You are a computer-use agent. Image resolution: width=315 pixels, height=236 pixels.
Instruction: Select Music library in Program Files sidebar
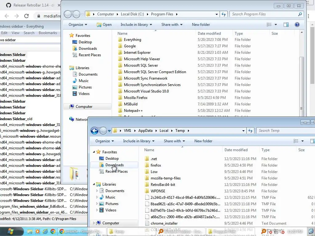83,81
